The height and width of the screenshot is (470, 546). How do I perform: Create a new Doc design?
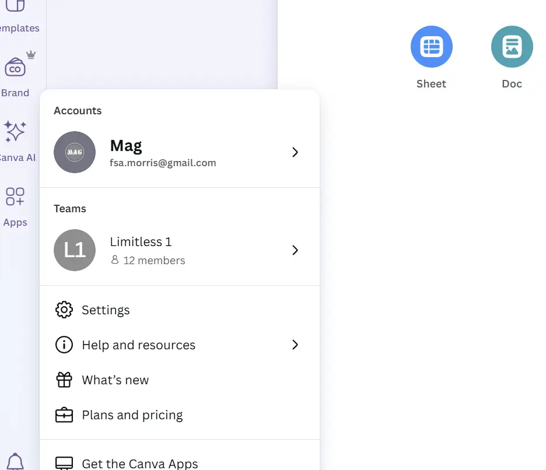pyautogui.click(x=512, y=47)
